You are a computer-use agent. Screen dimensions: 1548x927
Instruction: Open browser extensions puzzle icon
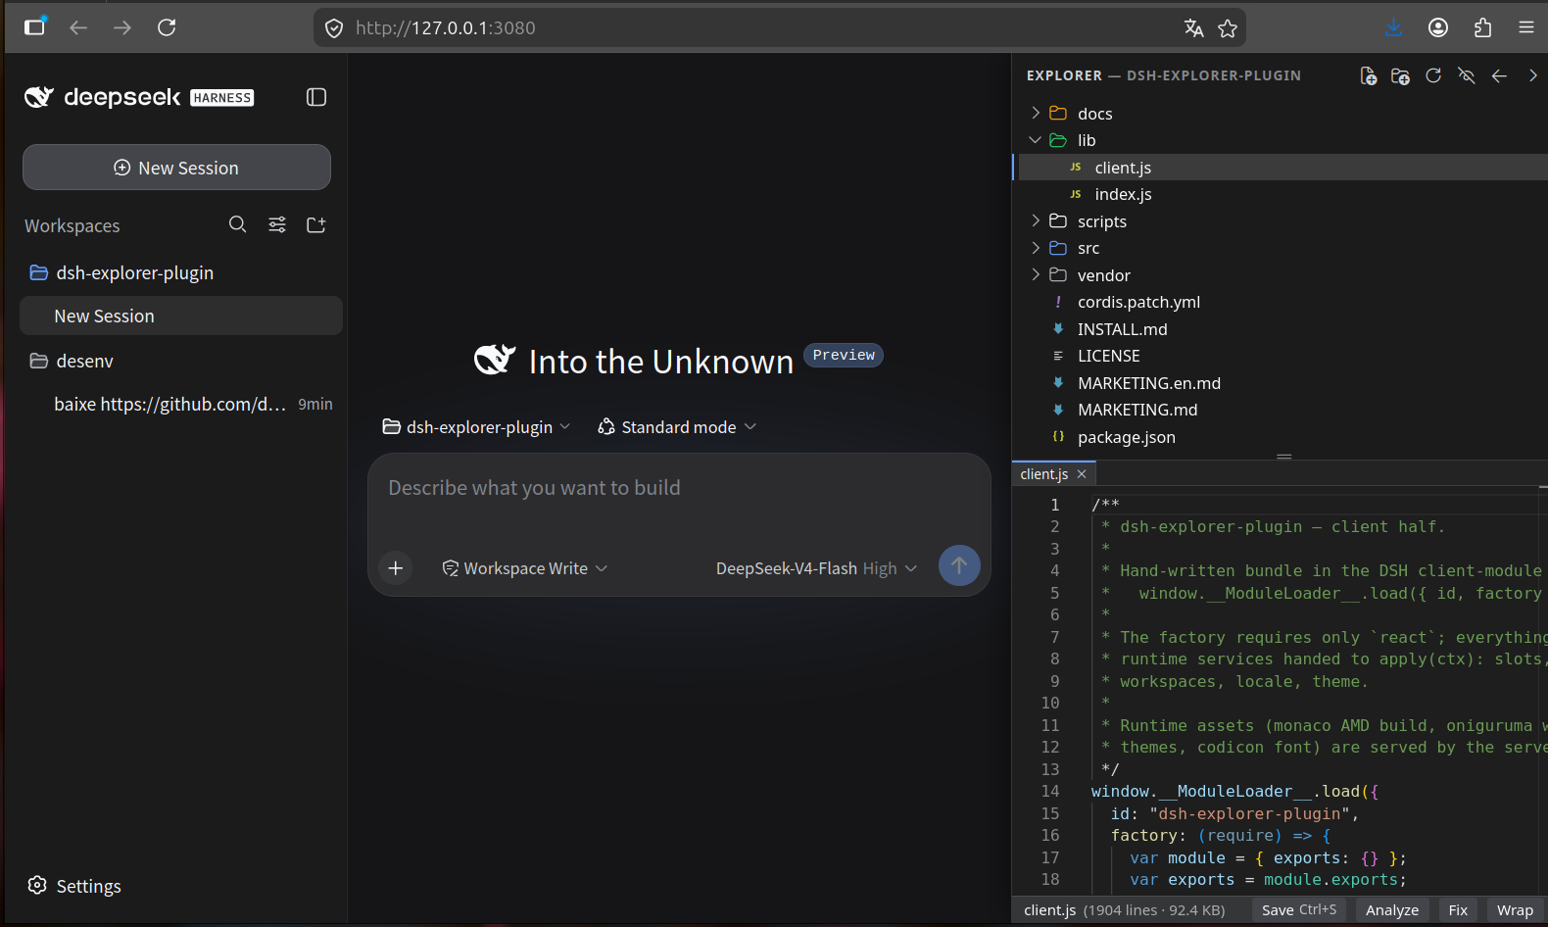(1483, 27)
